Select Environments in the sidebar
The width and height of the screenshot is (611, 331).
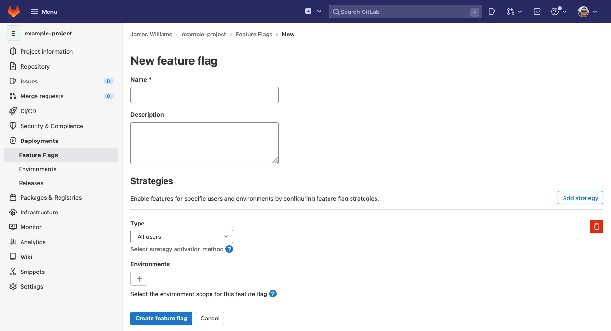click(38, 169)
